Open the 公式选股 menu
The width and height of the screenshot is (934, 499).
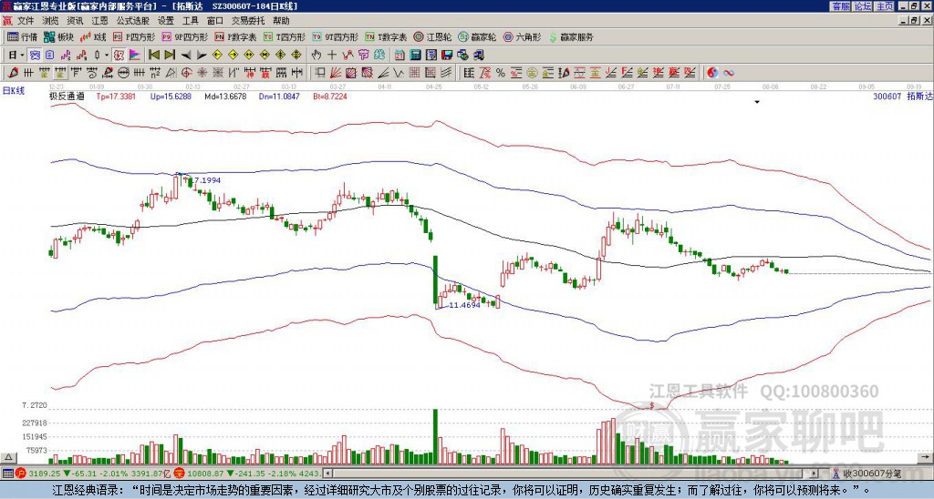click(133, 21)
